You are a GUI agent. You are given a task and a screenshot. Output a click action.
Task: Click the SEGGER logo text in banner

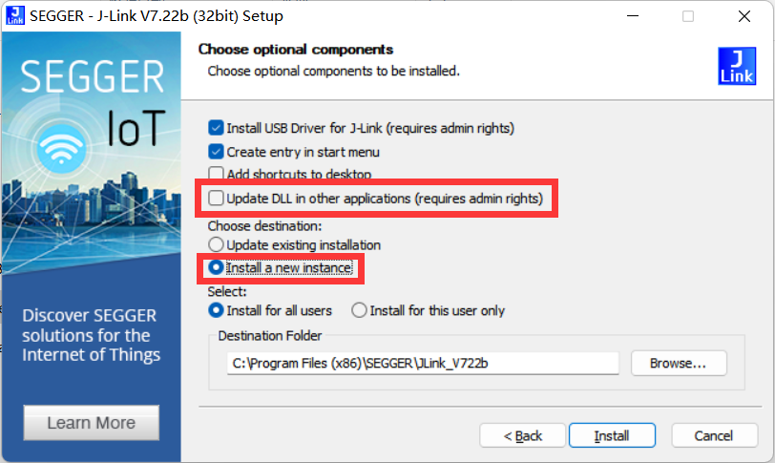(x=92, y=76)
